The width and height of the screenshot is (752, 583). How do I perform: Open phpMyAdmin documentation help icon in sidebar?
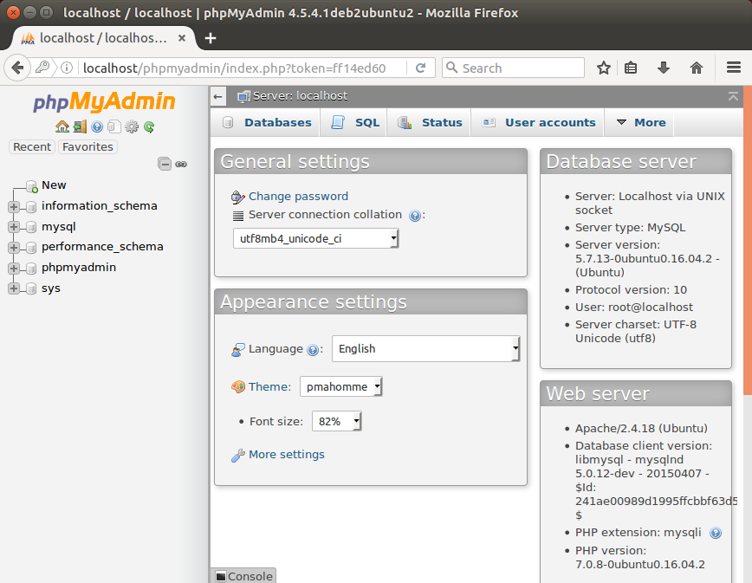pyautogui.click(x=97, y=126)
